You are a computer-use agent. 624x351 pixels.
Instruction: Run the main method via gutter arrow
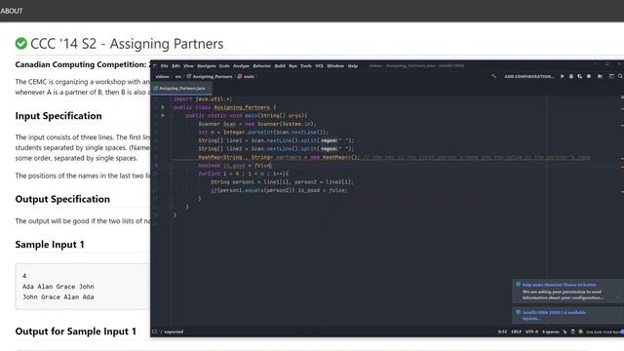pos(163,116)
